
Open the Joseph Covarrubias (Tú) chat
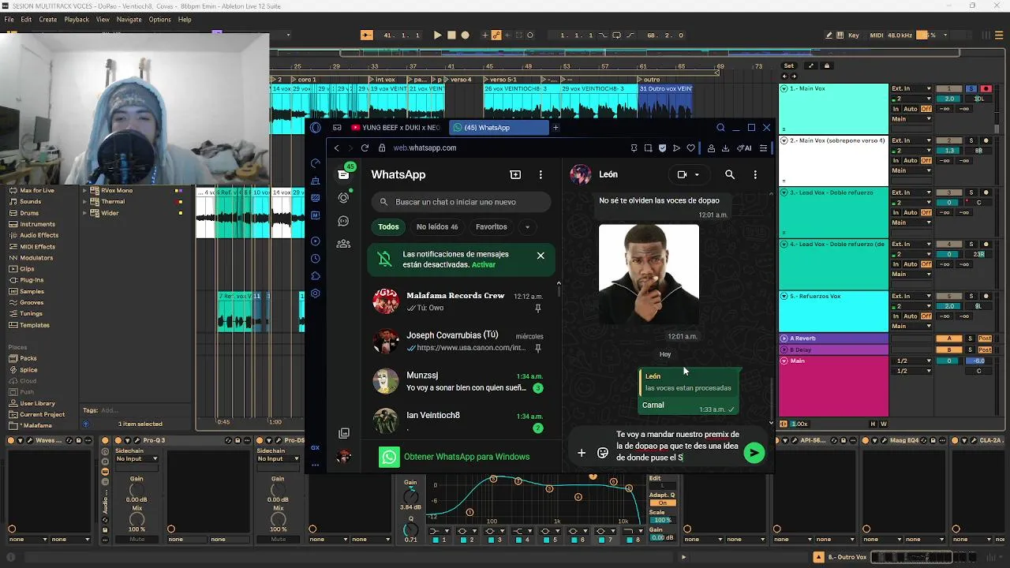460,341
